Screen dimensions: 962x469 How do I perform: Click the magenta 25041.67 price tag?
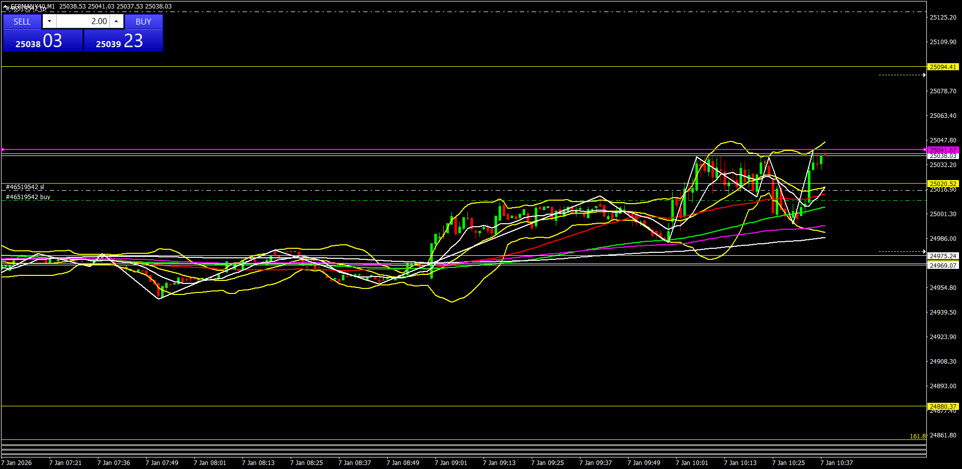point(942,150)
